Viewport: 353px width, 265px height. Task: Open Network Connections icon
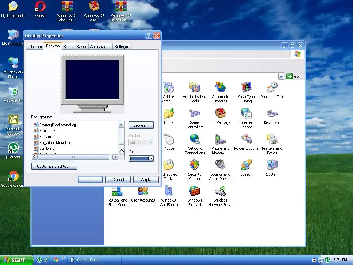coord(194,144)
